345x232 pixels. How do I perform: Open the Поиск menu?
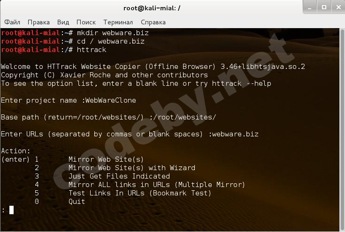click(86, 22)
